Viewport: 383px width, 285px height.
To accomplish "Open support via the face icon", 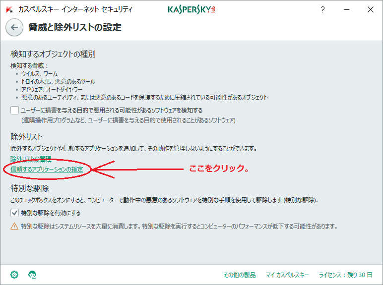I will click(x=33, y=274).
